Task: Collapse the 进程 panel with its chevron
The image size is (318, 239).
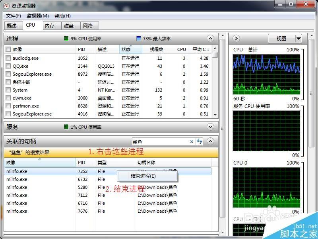Action: 210,38
